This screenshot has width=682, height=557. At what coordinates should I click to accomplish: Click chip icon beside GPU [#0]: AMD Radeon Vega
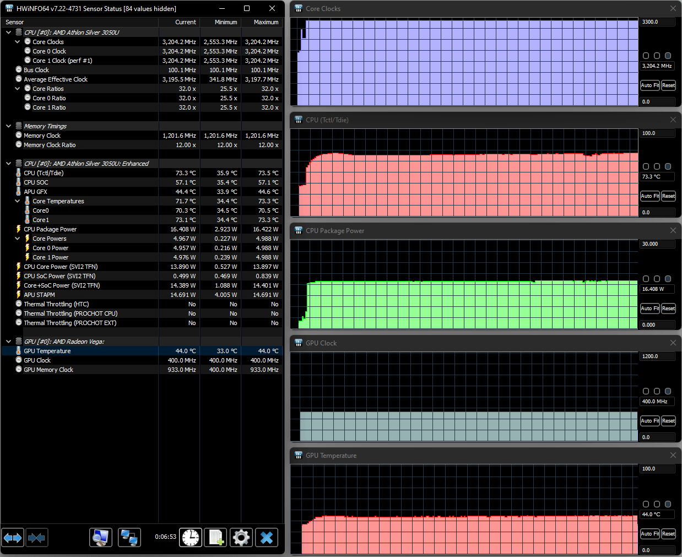19,342
